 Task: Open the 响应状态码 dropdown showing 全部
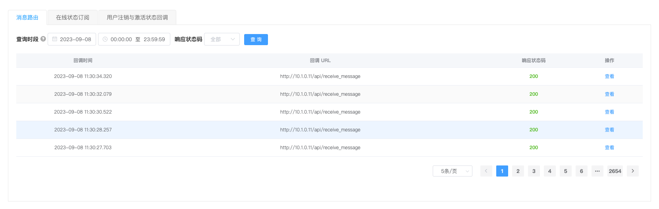[x=222, y=39]
